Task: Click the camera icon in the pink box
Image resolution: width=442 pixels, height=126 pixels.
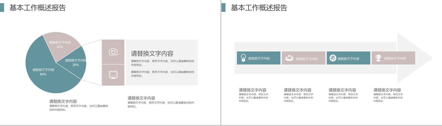Action: (113, 52)
